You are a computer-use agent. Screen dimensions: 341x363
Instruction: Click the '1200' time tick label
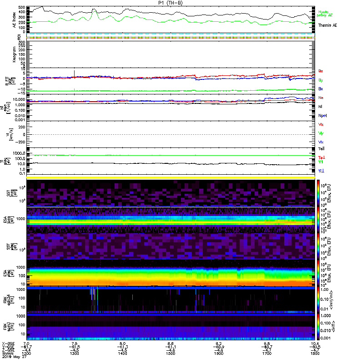click(x=26, y=353)
